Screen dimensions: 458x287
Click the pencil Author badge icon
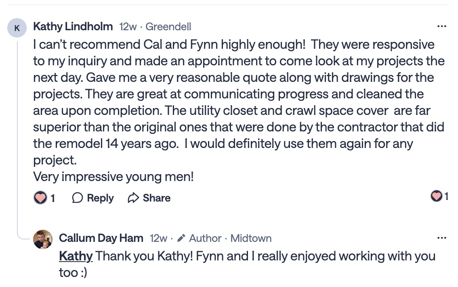(x=181, y=238)
